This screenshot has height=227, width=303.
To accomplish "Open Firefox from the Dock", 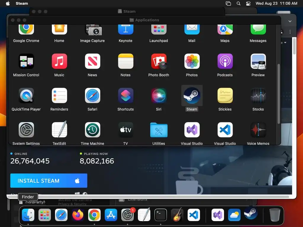I will (x=78, y=215).
